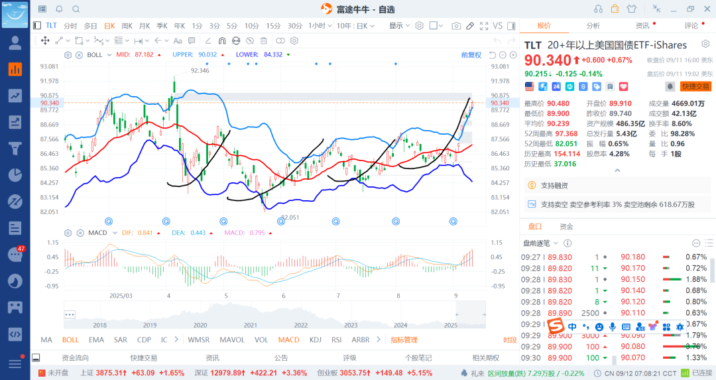
Task: Open the code API sidebar icon
Action: point(15,334)
